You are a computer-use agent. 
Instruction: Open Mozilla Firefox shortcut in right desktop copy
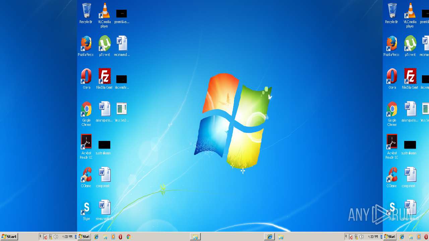[392, 46]
